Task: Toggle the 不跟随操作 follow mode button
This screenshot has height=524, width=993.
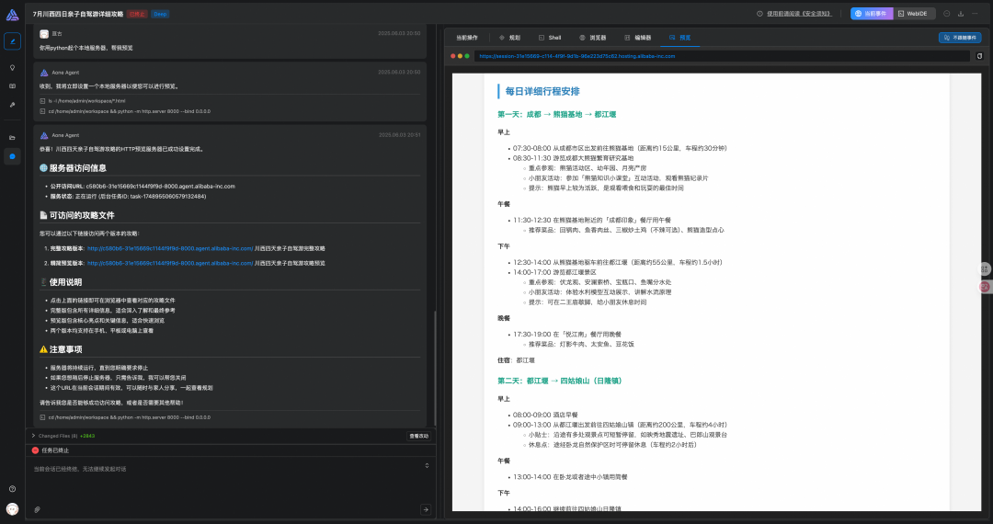Action: click(961, 38)
